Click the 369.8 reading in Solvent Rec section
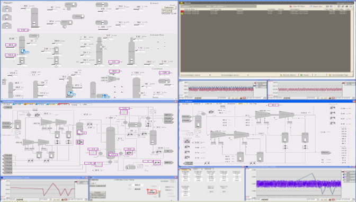 57,41
